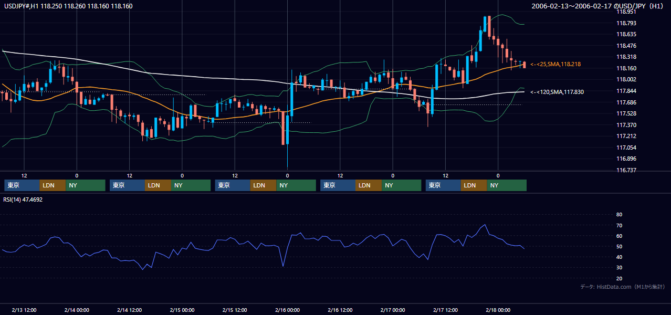Click RSI scale level 70
Viewport: 671px width, 315px height.
coord(619,225)
